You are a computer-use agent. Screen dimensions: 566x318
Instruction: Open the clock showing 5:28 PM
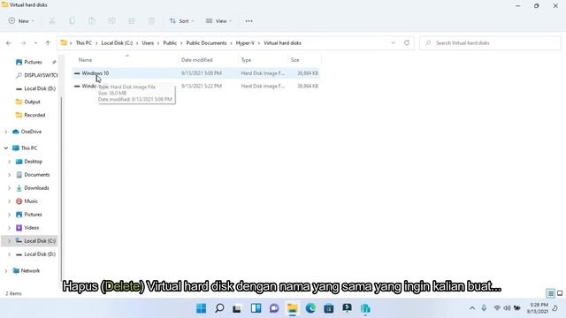pyautogui.click(x=538, y=308)
